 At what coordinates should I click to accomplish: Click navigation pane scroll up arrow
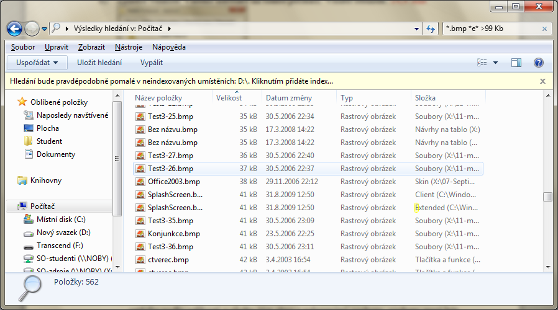click(117, 96)
